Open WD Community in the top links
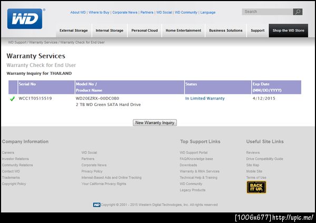 (186, 13)
